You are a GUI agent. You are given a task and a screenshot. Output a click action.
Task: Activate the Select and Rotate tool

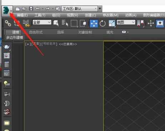click(x=102, y=23)
